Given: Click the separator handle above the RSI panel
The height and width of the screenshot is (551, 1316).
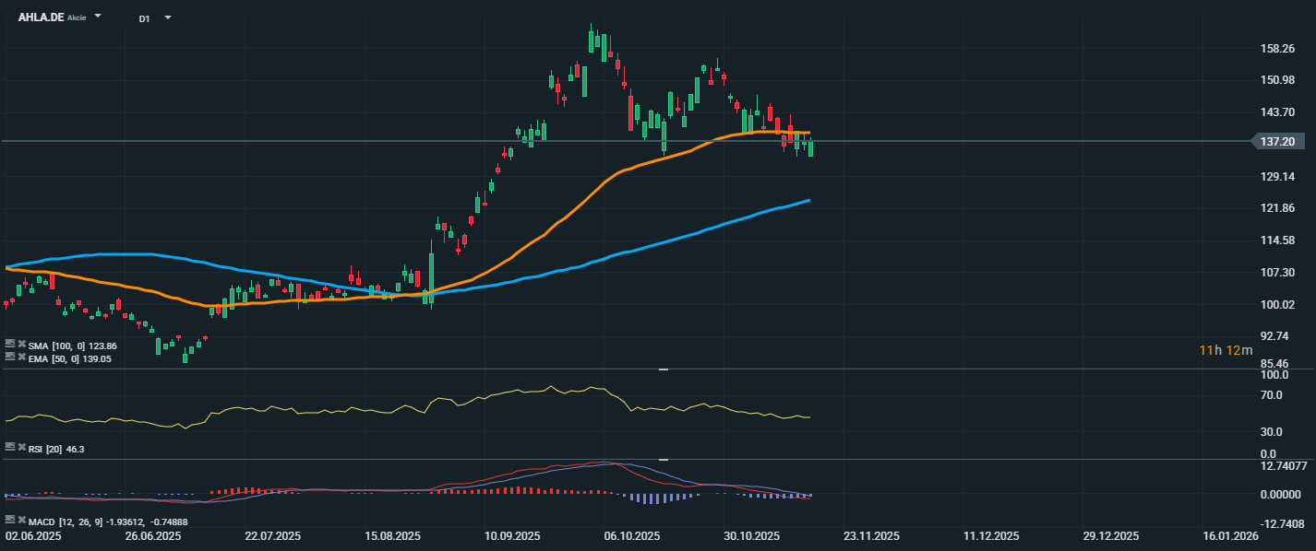Looking at the screenshot, I should tap(663, 369).
